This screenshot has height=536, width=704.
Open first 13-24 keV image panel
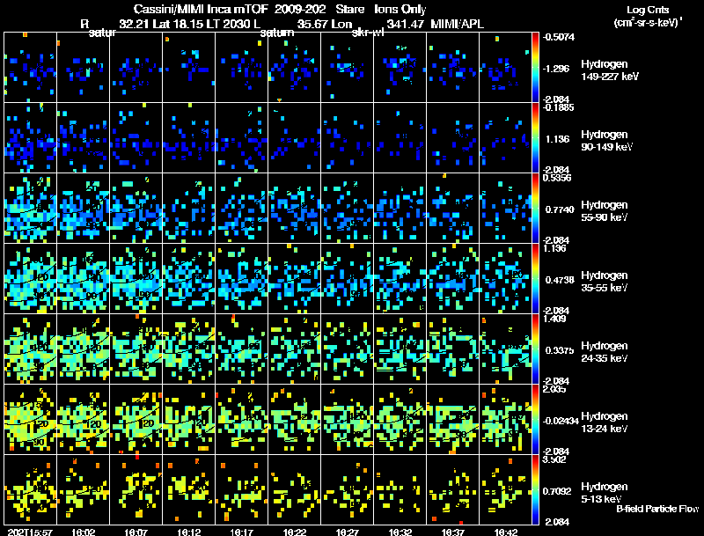tap(30, 419)
